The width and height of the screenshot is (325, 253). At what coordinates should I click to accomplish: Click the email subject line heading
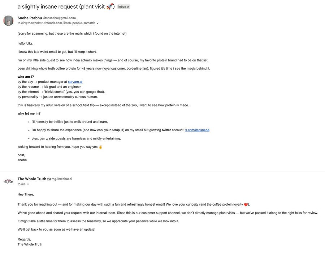pyautogui.click(x=61, y=7)
